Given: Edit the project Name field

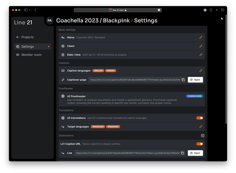Looking at the screenshot, I should click(x=201, y=37).
